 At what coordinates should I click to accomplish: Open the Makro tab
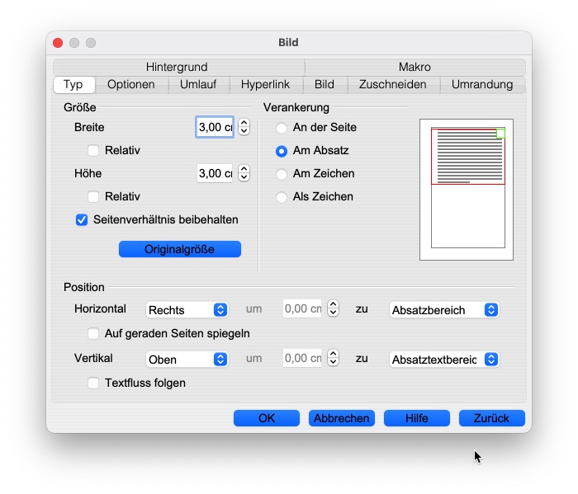click(x=415, y=67)
